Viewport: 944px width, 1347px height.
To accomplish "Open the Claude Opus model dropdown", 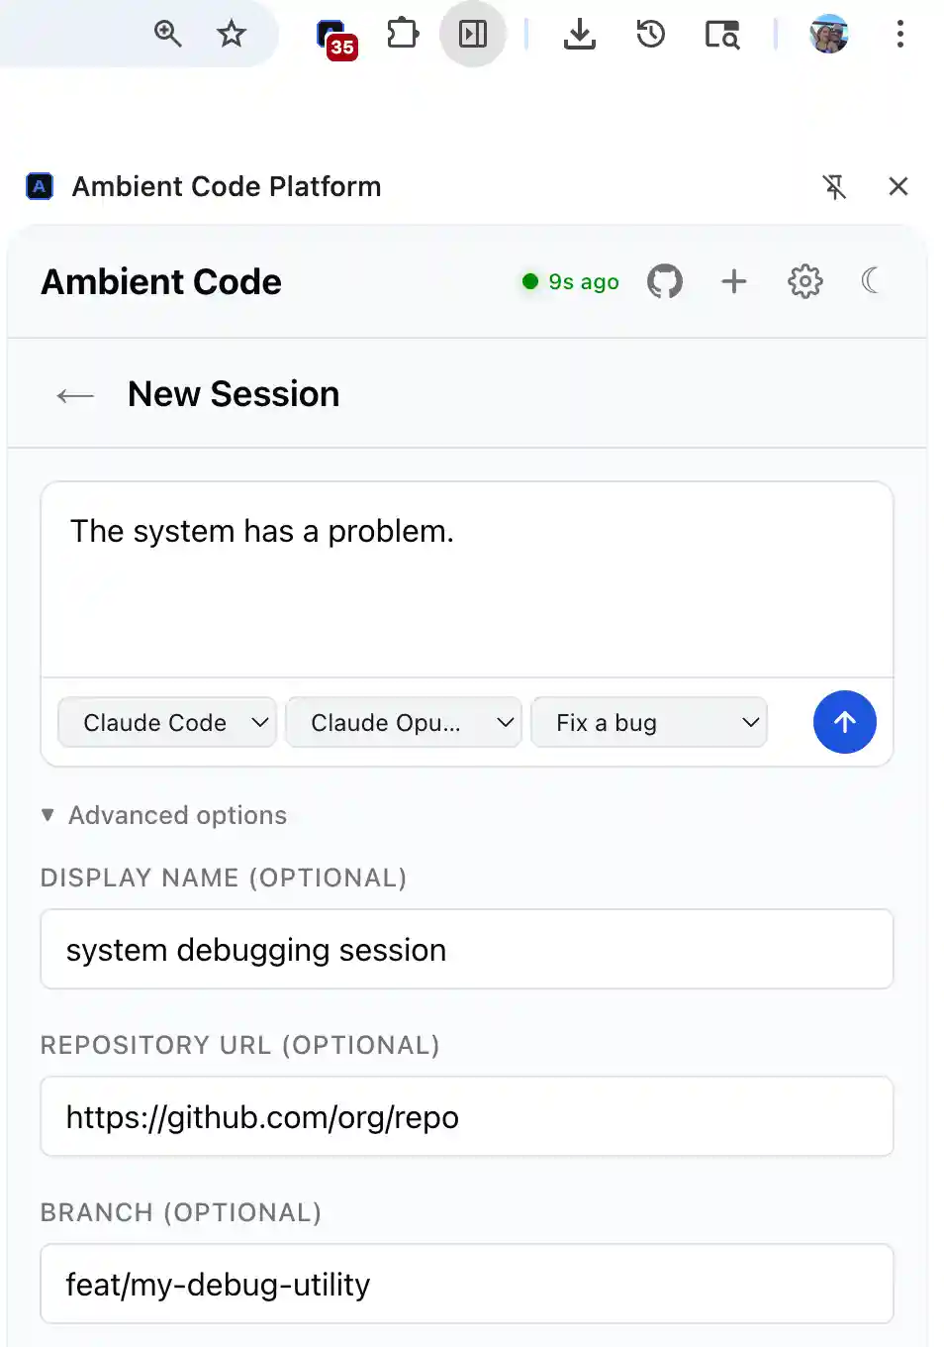I will click(404, 723).
